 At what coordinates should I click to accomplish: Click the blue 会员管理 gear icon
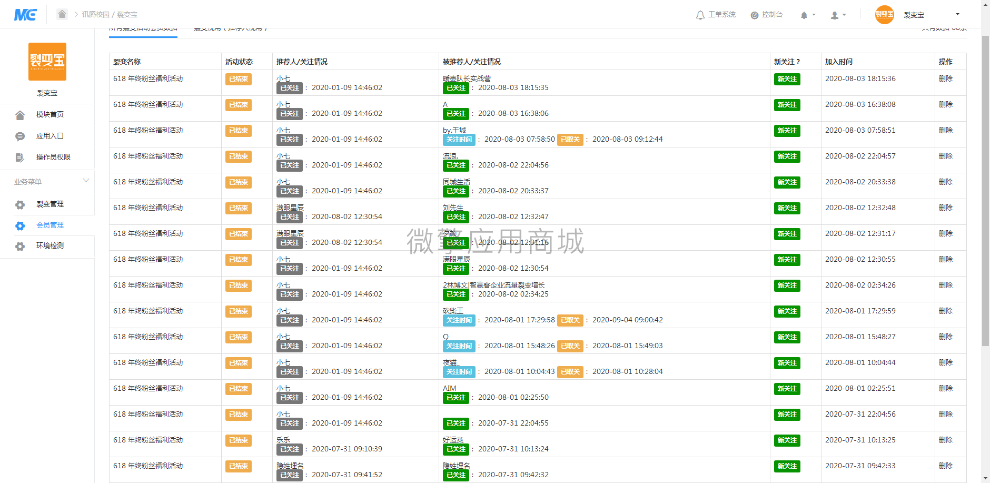(x=20, y=226)
